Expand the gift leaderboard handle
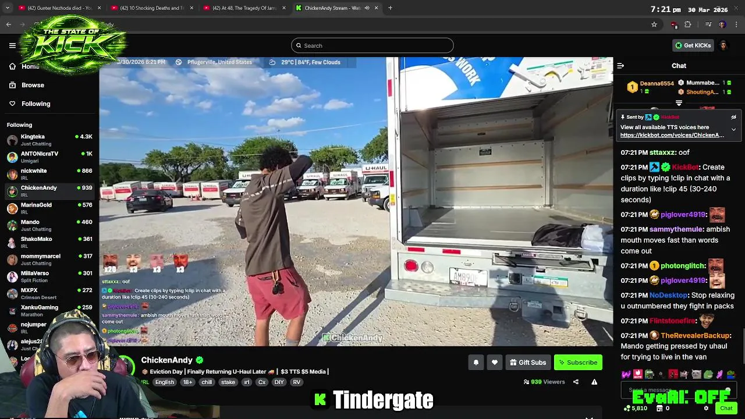Image resolution: width=745 pixels, height=419 pixels. (679, 103)
